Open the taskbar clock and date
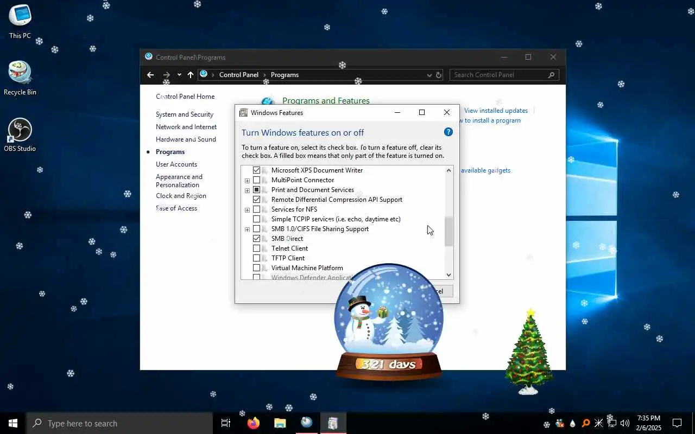Screen dimensions: 695x434 click(649, 423)
